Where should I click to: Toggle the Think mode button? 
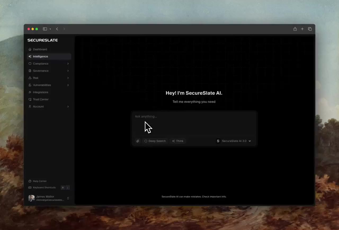[178, 141]
